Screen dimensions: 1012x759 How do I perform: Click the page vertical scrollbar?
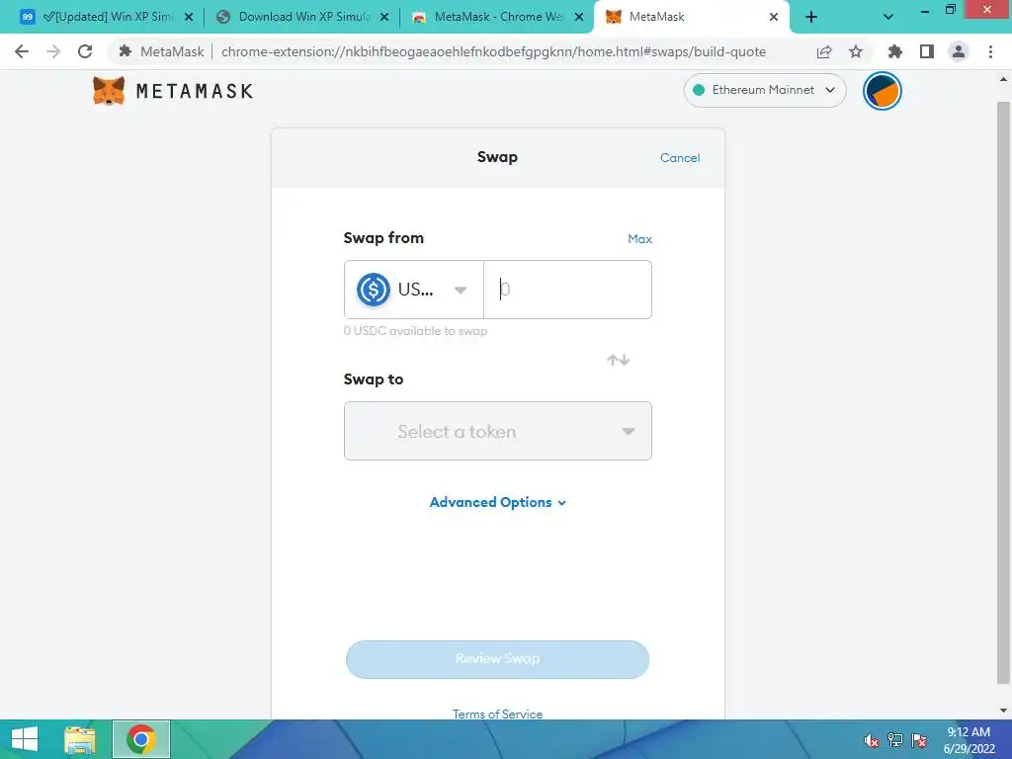(1004, 391)
